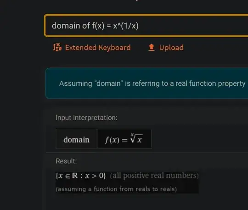Click the Upload arrow icon
The image size is (248, 210).
pos(152,47)
